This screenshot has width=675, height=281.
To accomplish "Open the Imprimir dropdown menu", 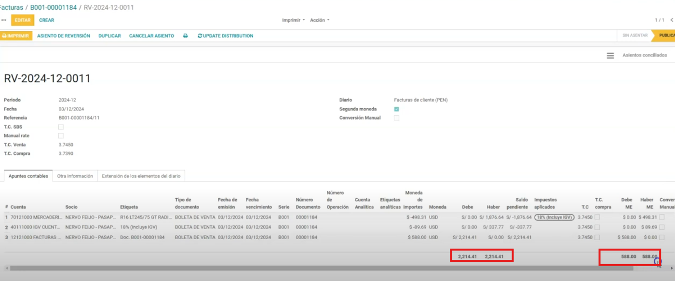I will 293,20.
